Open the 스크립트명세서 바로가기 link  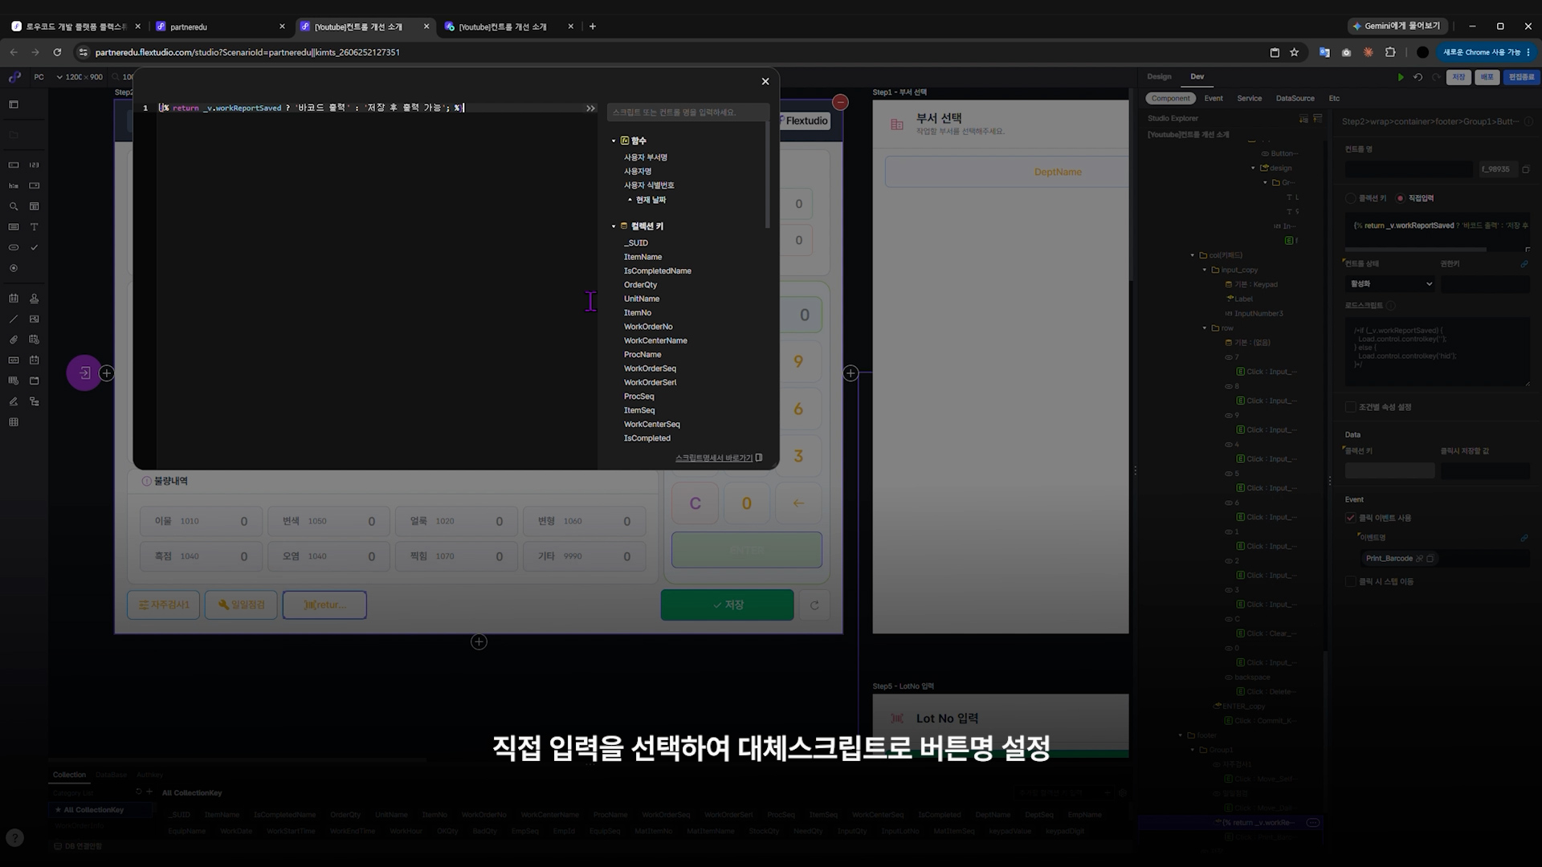[x=718, y=458]
